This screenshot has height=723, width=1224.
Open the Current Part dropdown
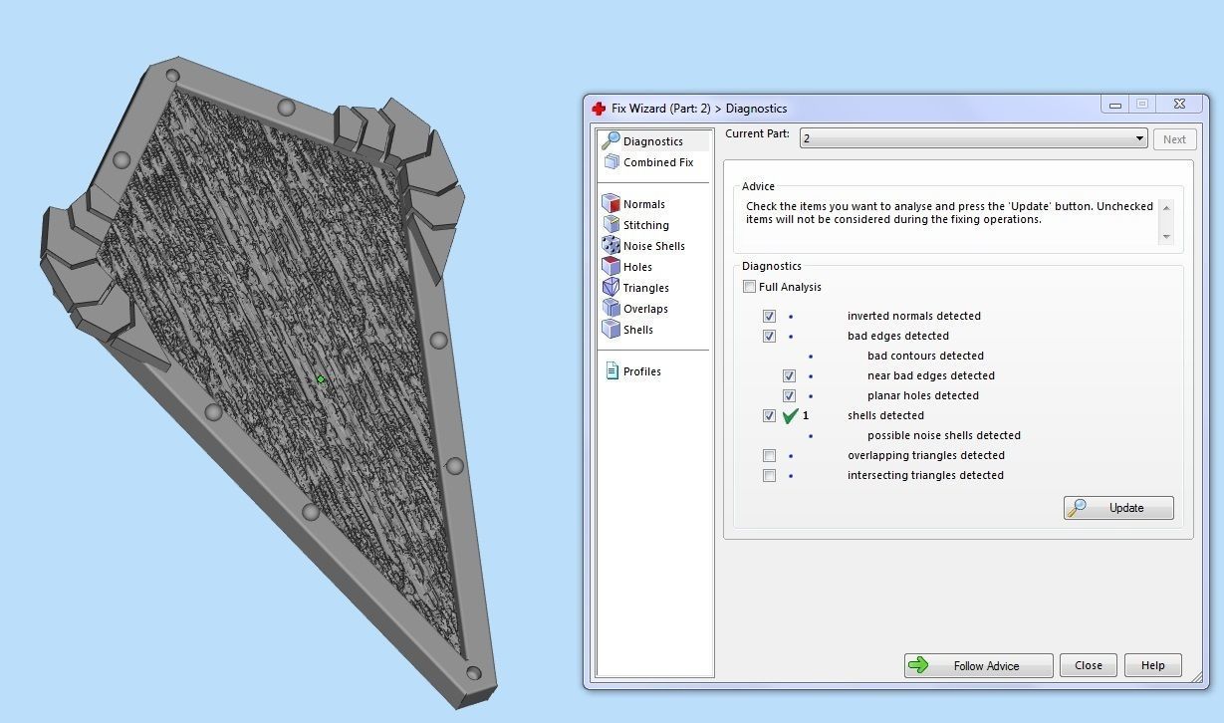[973, 138]
